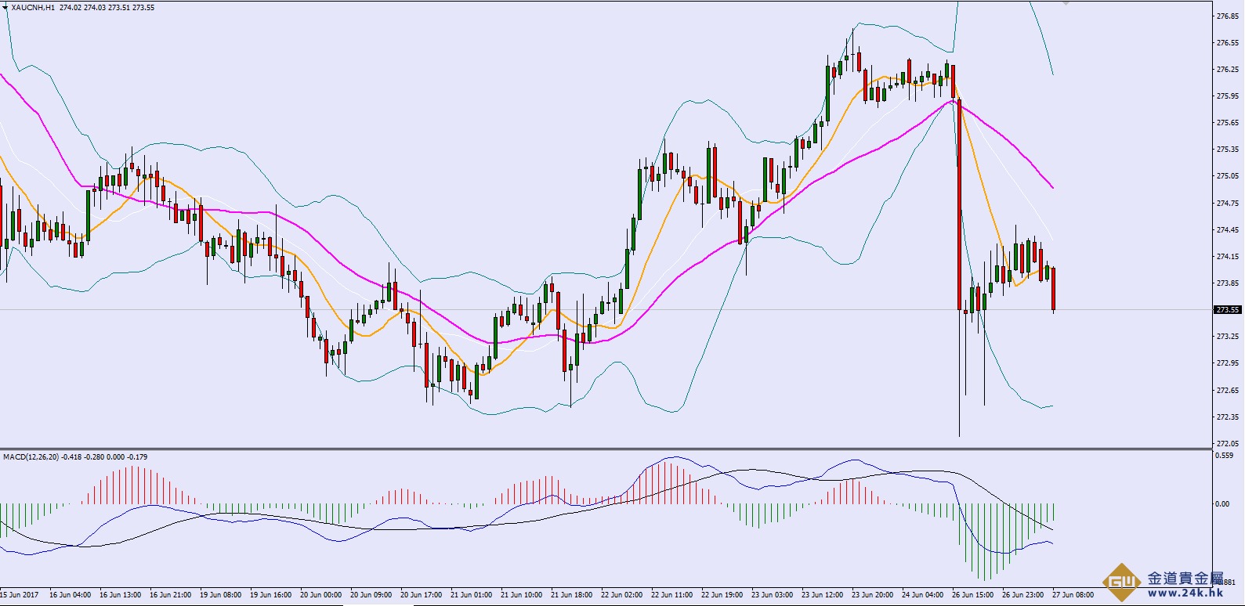
Task: Click the 22 Jun 02:00 time label
Action: 621,594
